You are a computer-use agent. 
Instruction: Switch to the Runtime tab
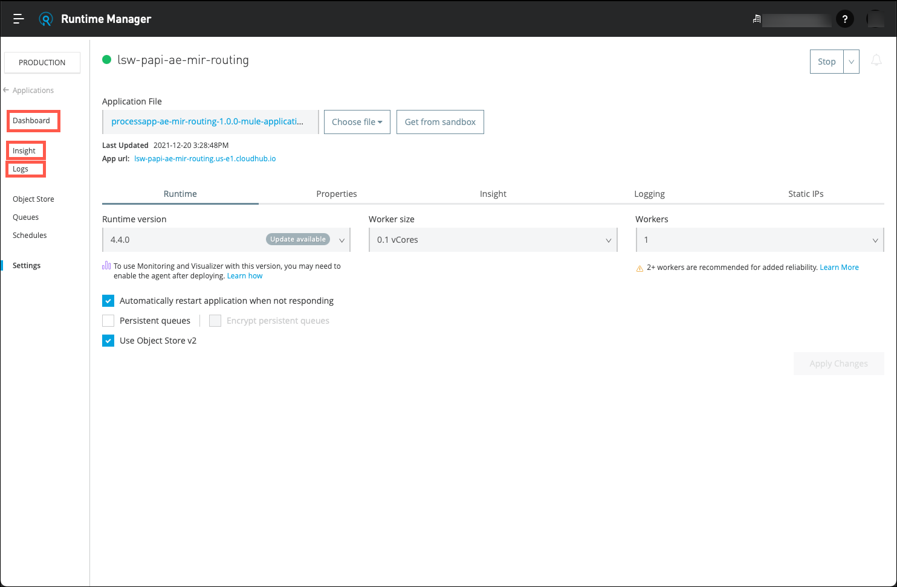pos(180,194)
